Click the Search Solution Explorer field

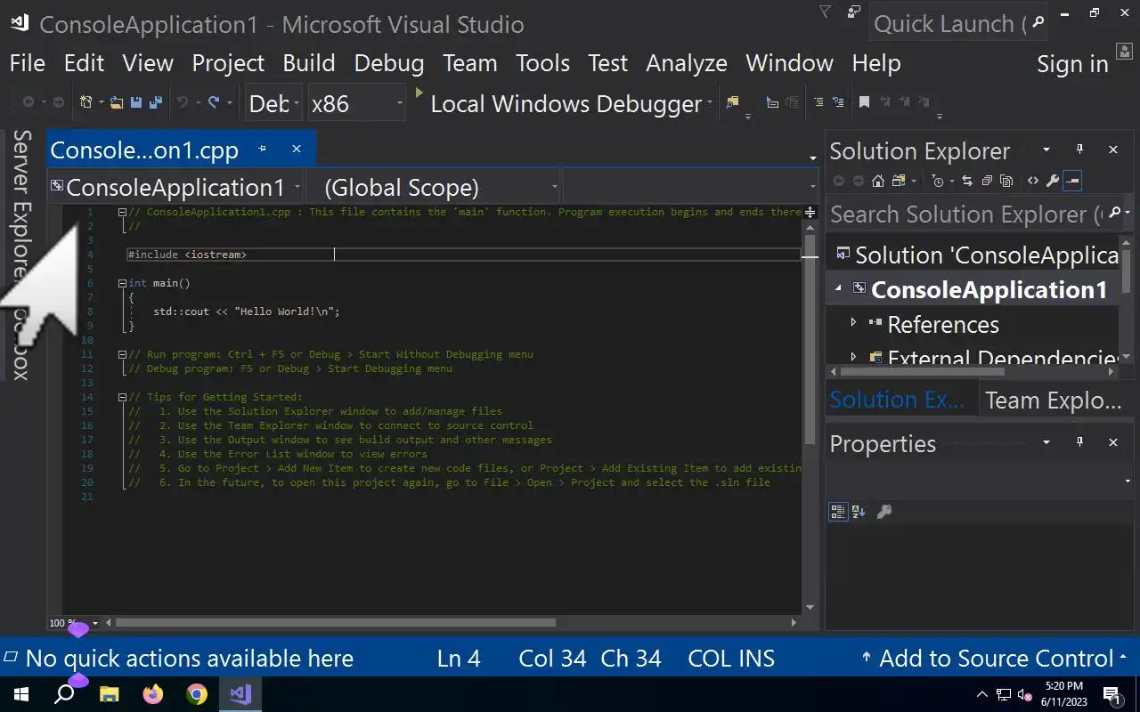click(979, 214)
